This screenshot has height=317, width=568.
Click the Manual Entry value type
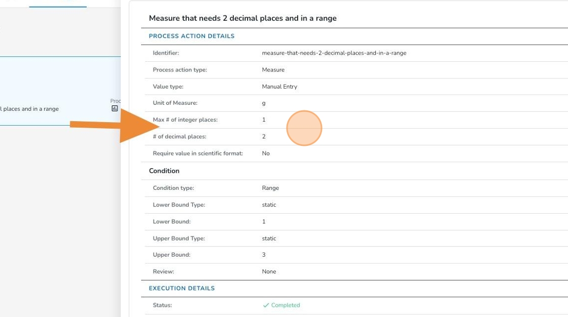279,87
